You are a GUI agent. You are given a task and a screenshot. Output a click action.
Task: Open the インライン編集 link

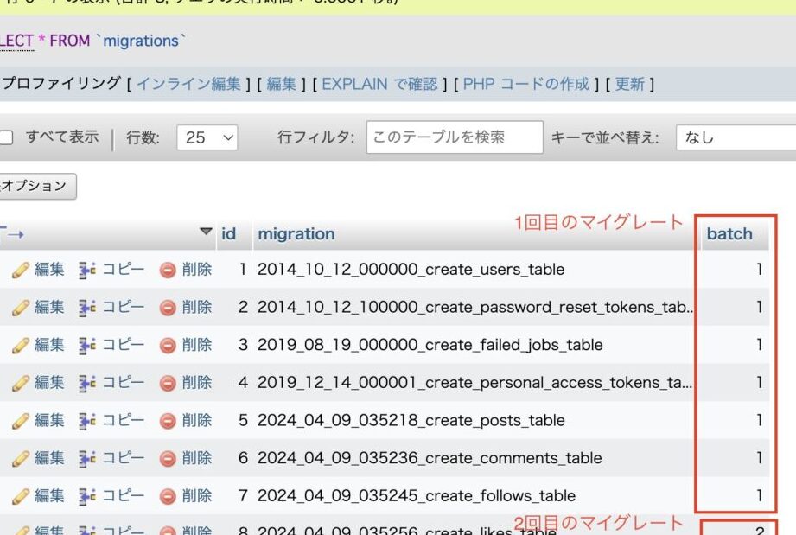point(188,84)
